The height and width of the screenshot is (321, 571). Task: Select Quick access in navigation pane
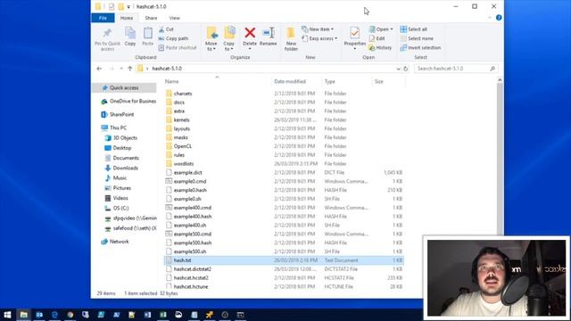tap(124, 87)
